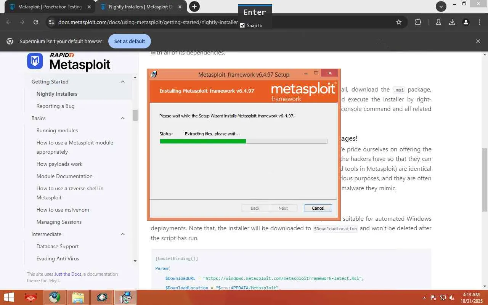Click the sidebar scroll up arrow
488x305 pixels.
[x=135, y=78]
